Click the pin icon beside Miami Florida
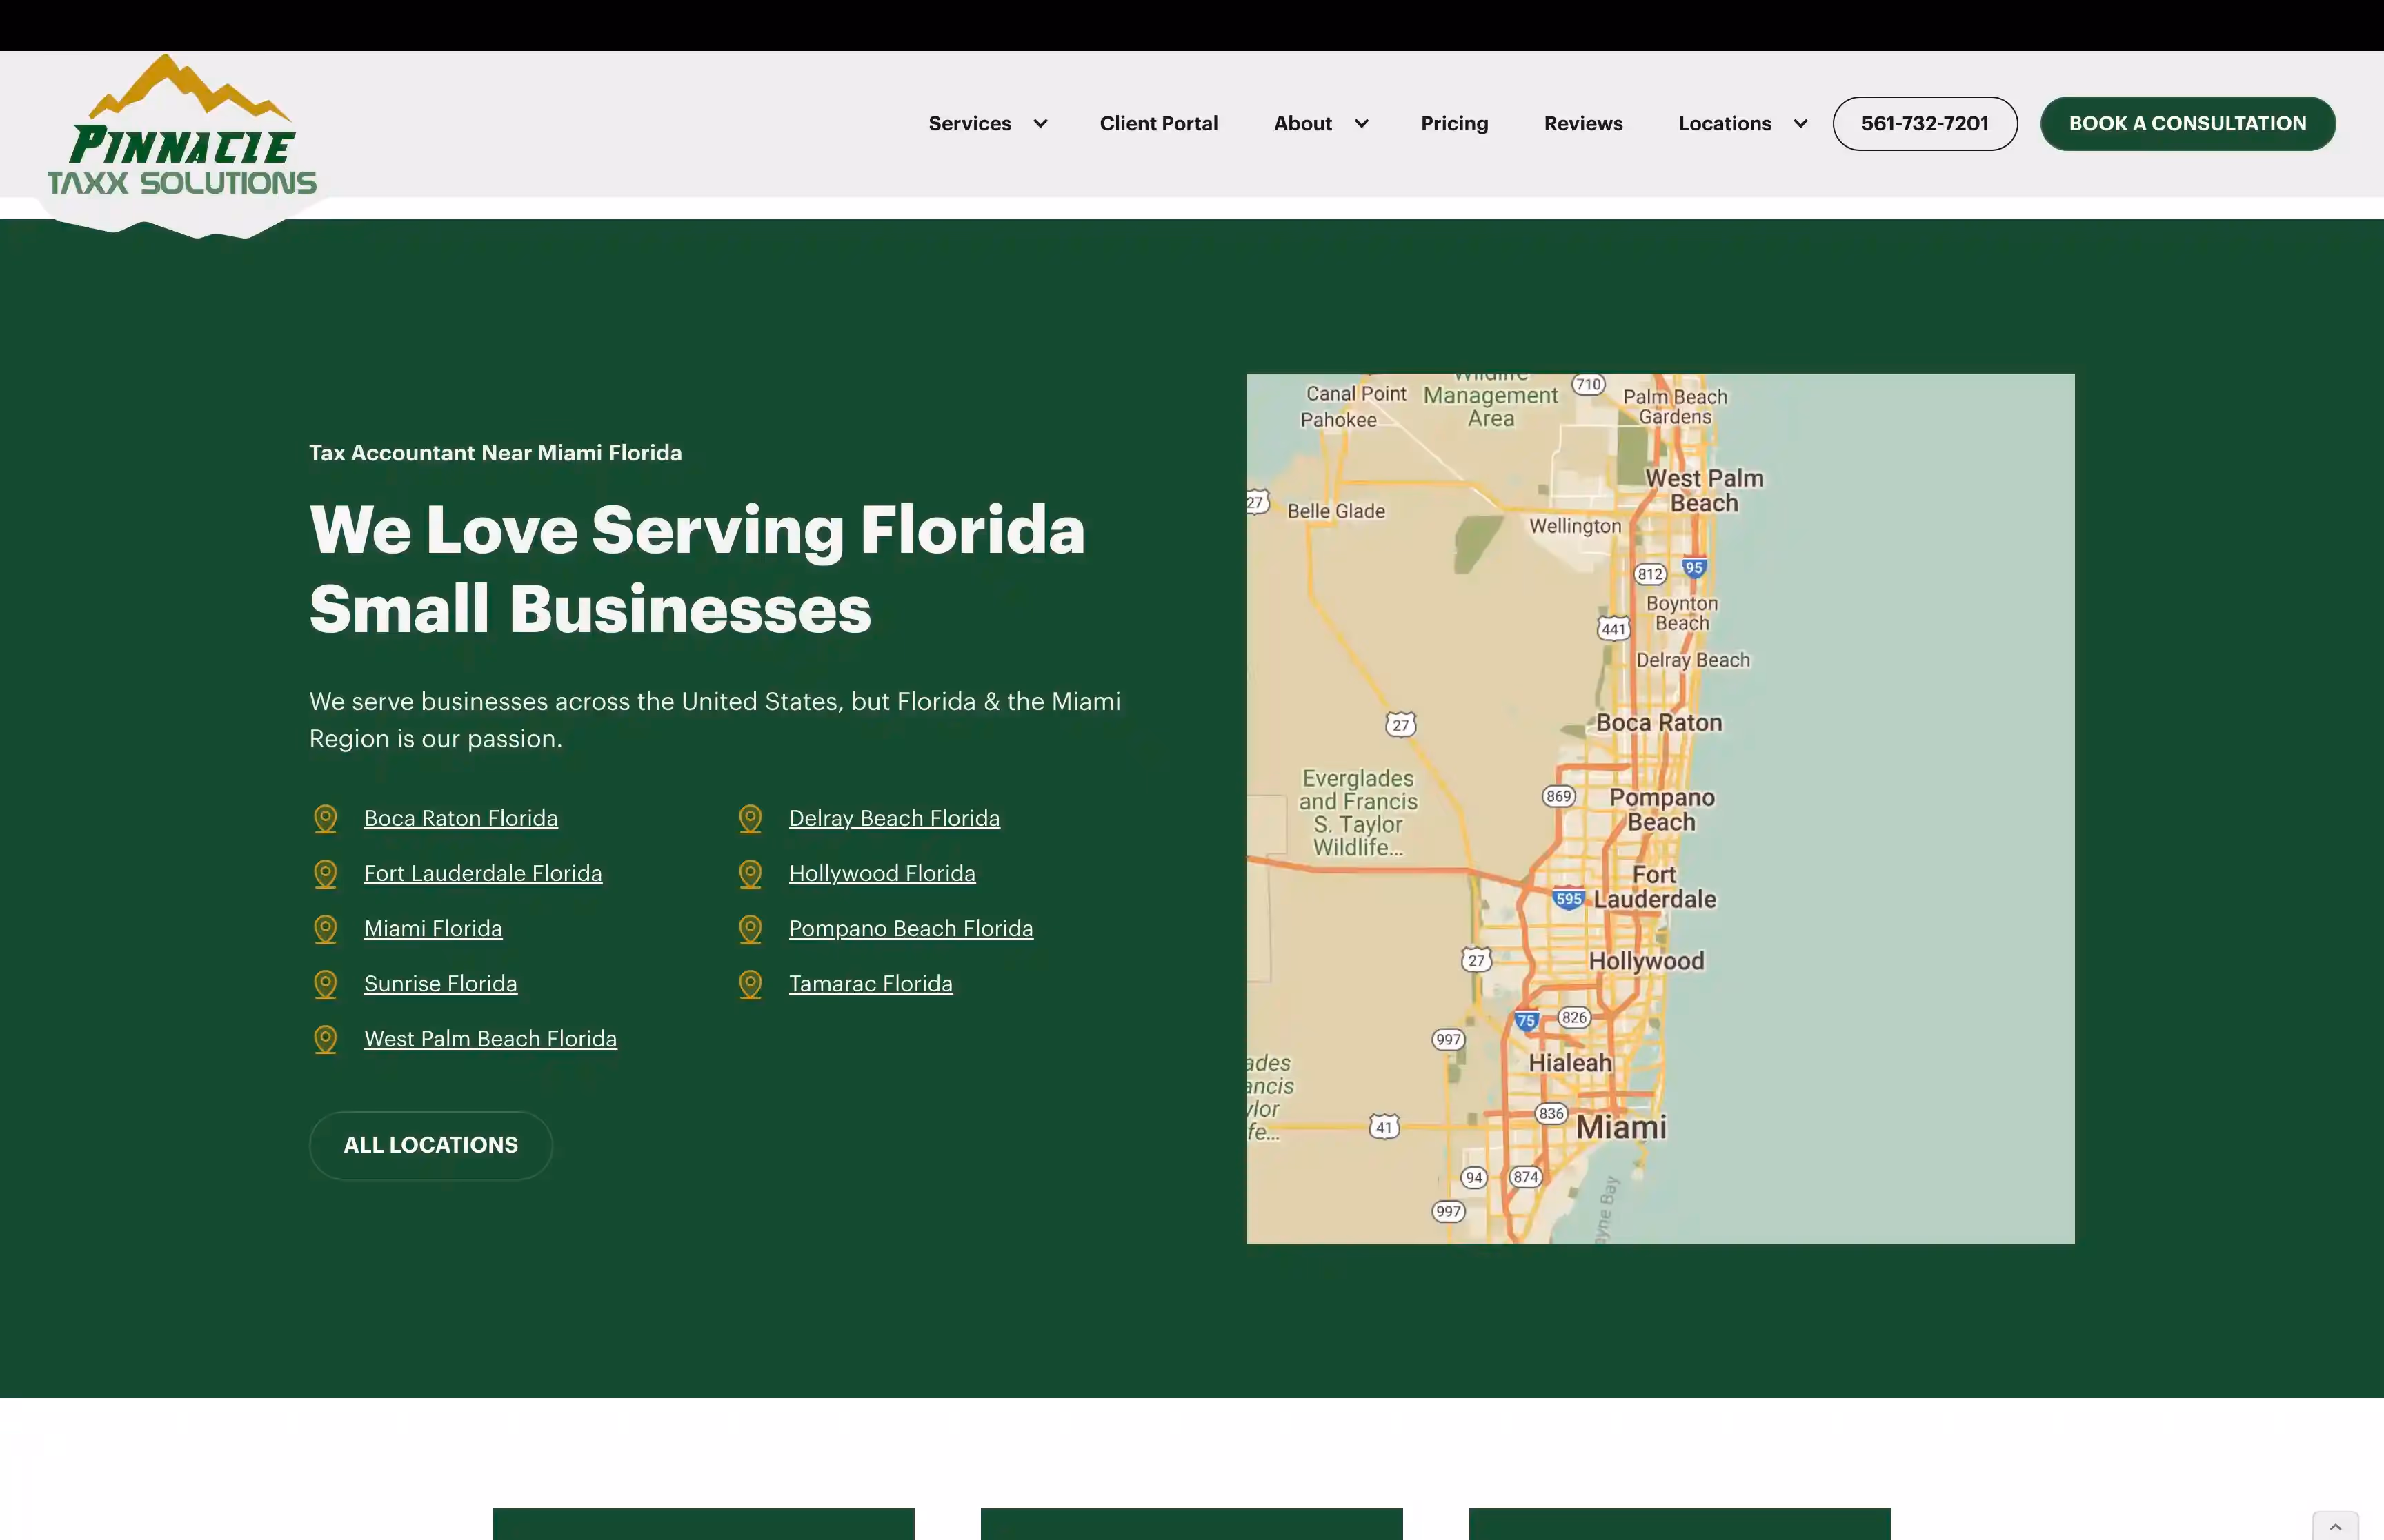Viewport: 2384px width, 1540px height. (x=325, y=929)
